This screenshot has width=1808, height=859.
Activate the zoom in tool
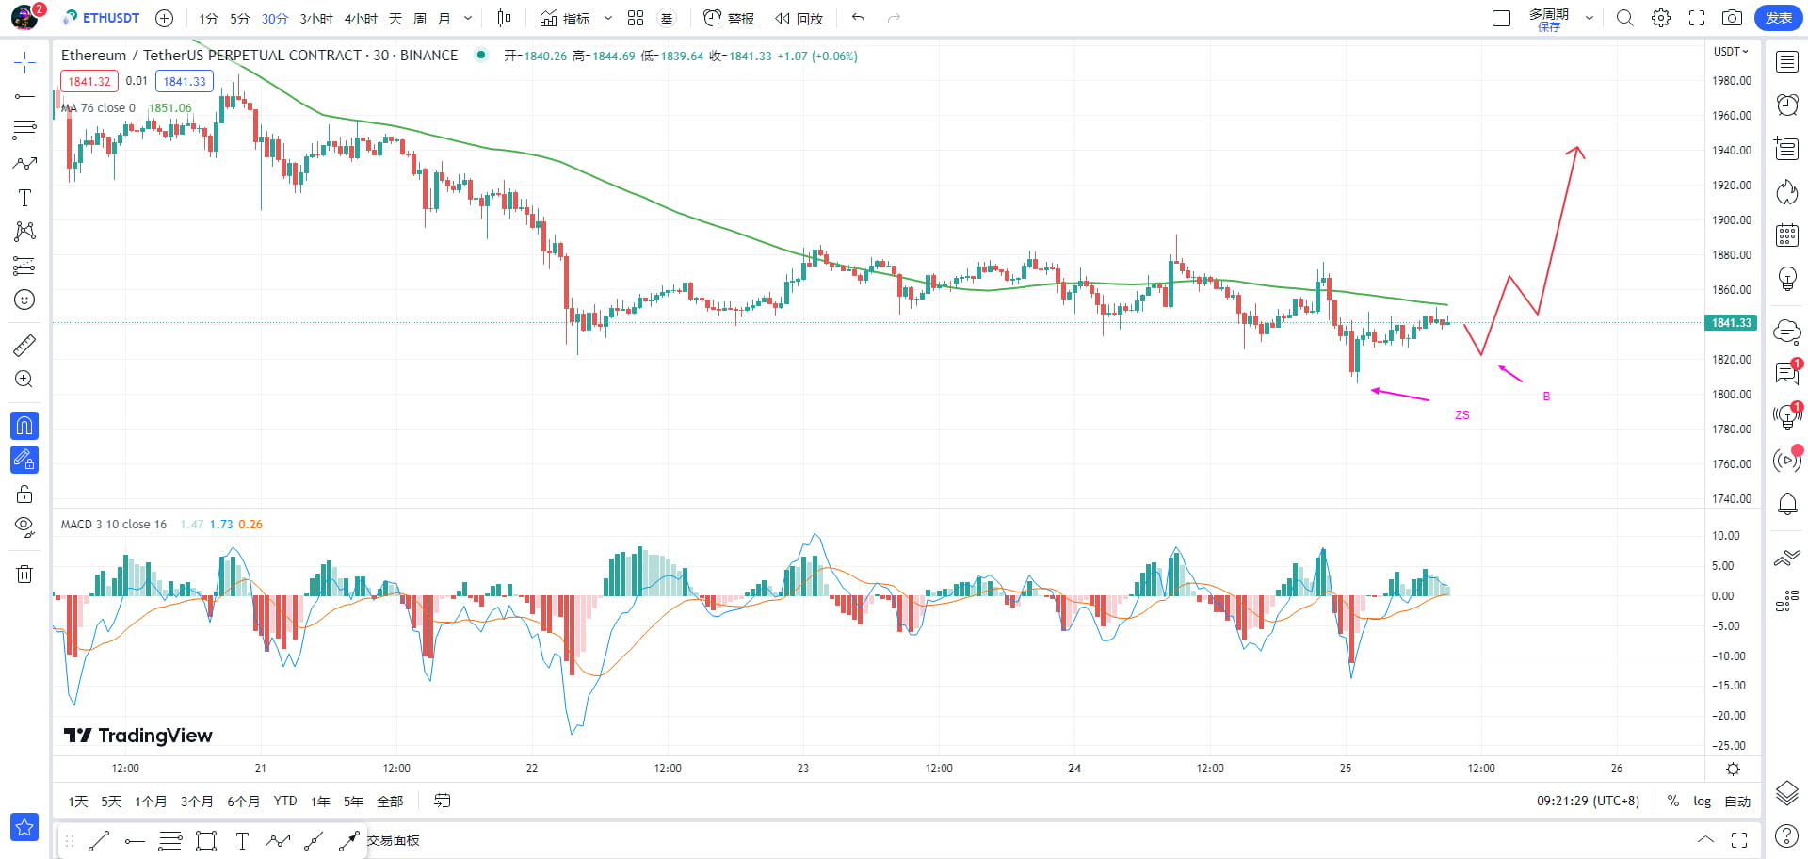click(24, 379)
